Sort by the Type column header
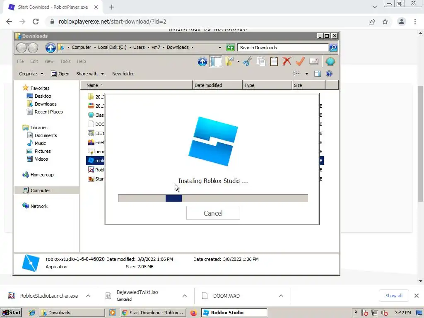Image resolution: width=424 pixels, height=318 pixels. pos(267,85)
